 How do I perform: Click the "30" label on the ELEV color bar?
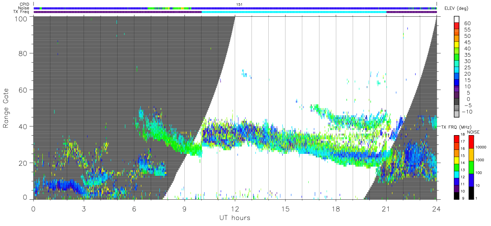(x=467, y=61)
